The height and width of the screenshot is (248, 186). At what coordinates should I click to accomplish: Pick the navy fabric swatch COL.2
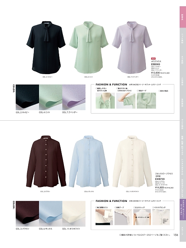pos(27,97)
